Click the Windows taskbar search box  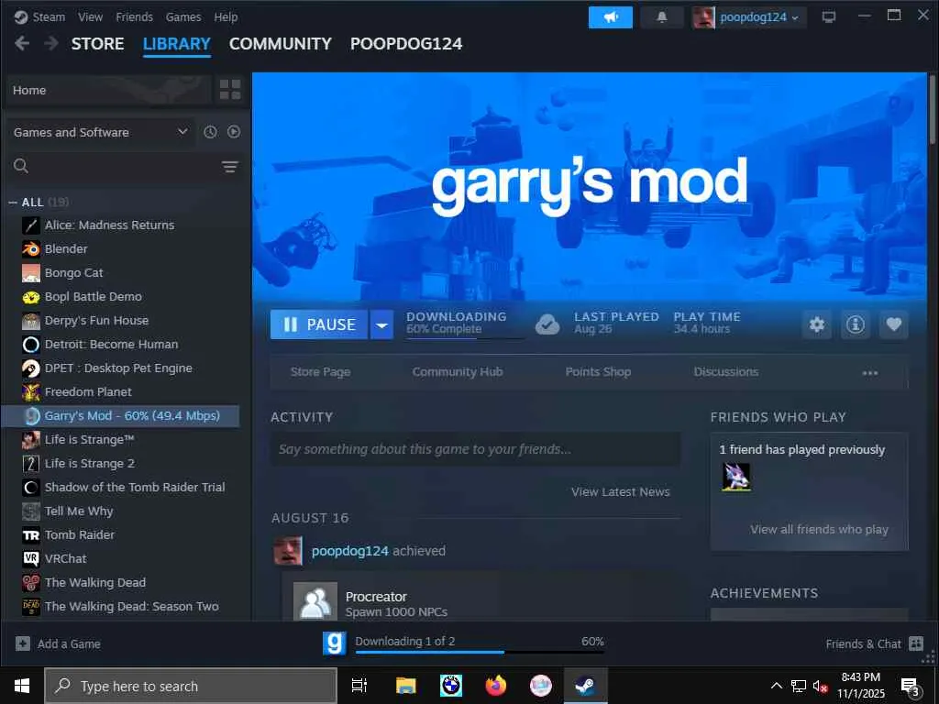(x=191, y=686)
